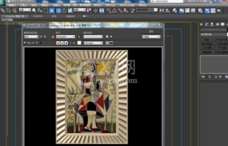Toggle Angle Snap
The width and height of the screenshot is (228, 146).
click(114, 10)
